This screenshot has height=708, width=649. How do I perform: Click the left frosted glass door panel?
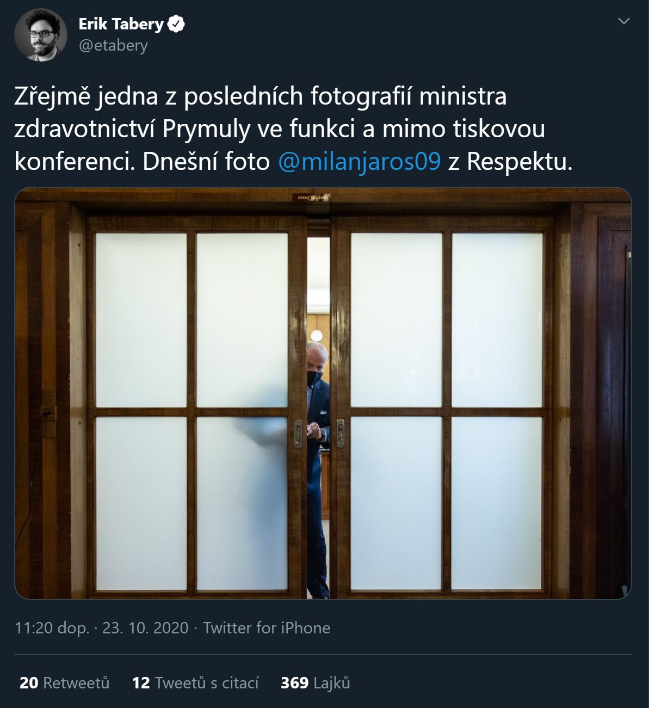tap(192, 411)
